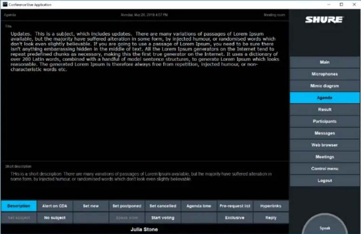Click the Start voting button

[x=163, y=218]
